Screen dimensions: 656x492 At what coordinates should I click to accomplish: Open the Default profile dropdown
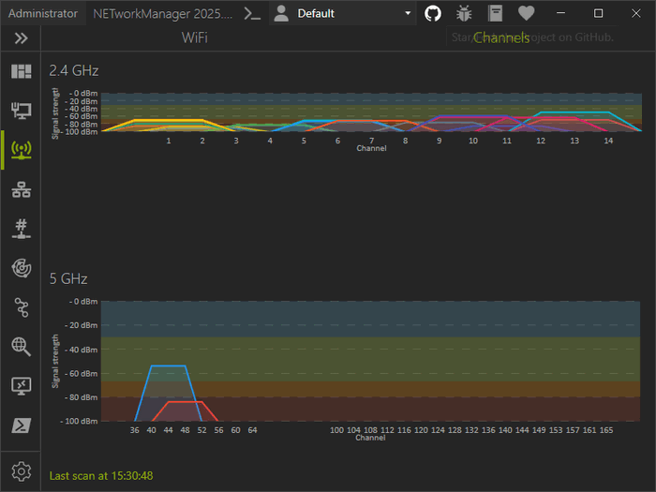[x=343, y=13]
